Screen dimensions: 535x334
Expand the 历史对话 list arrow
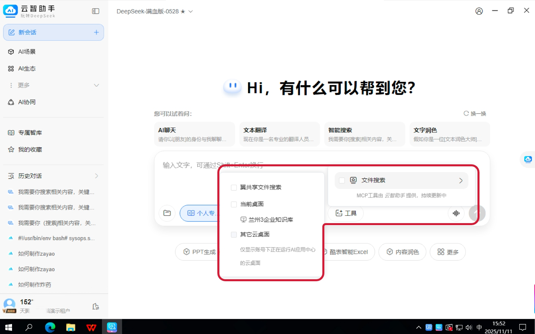[96, 176]
